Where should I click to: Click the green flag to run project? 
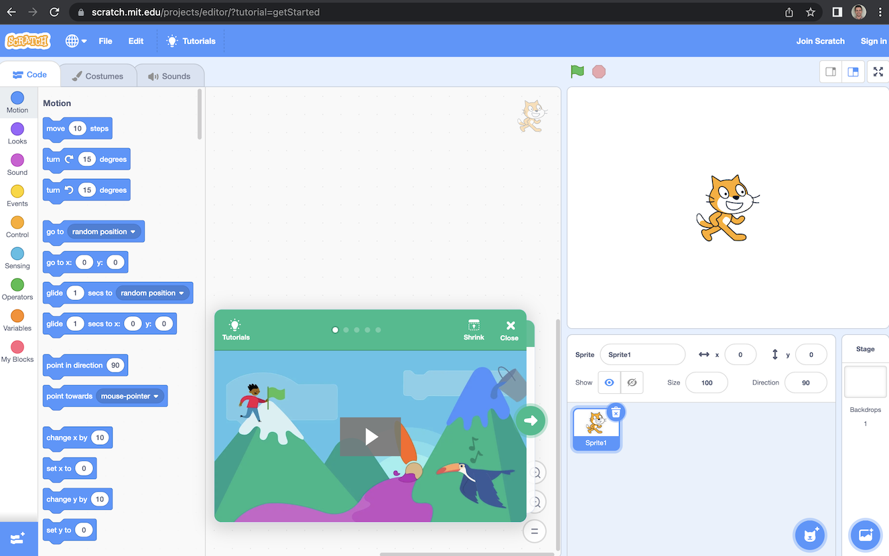[x=577, y=72]
